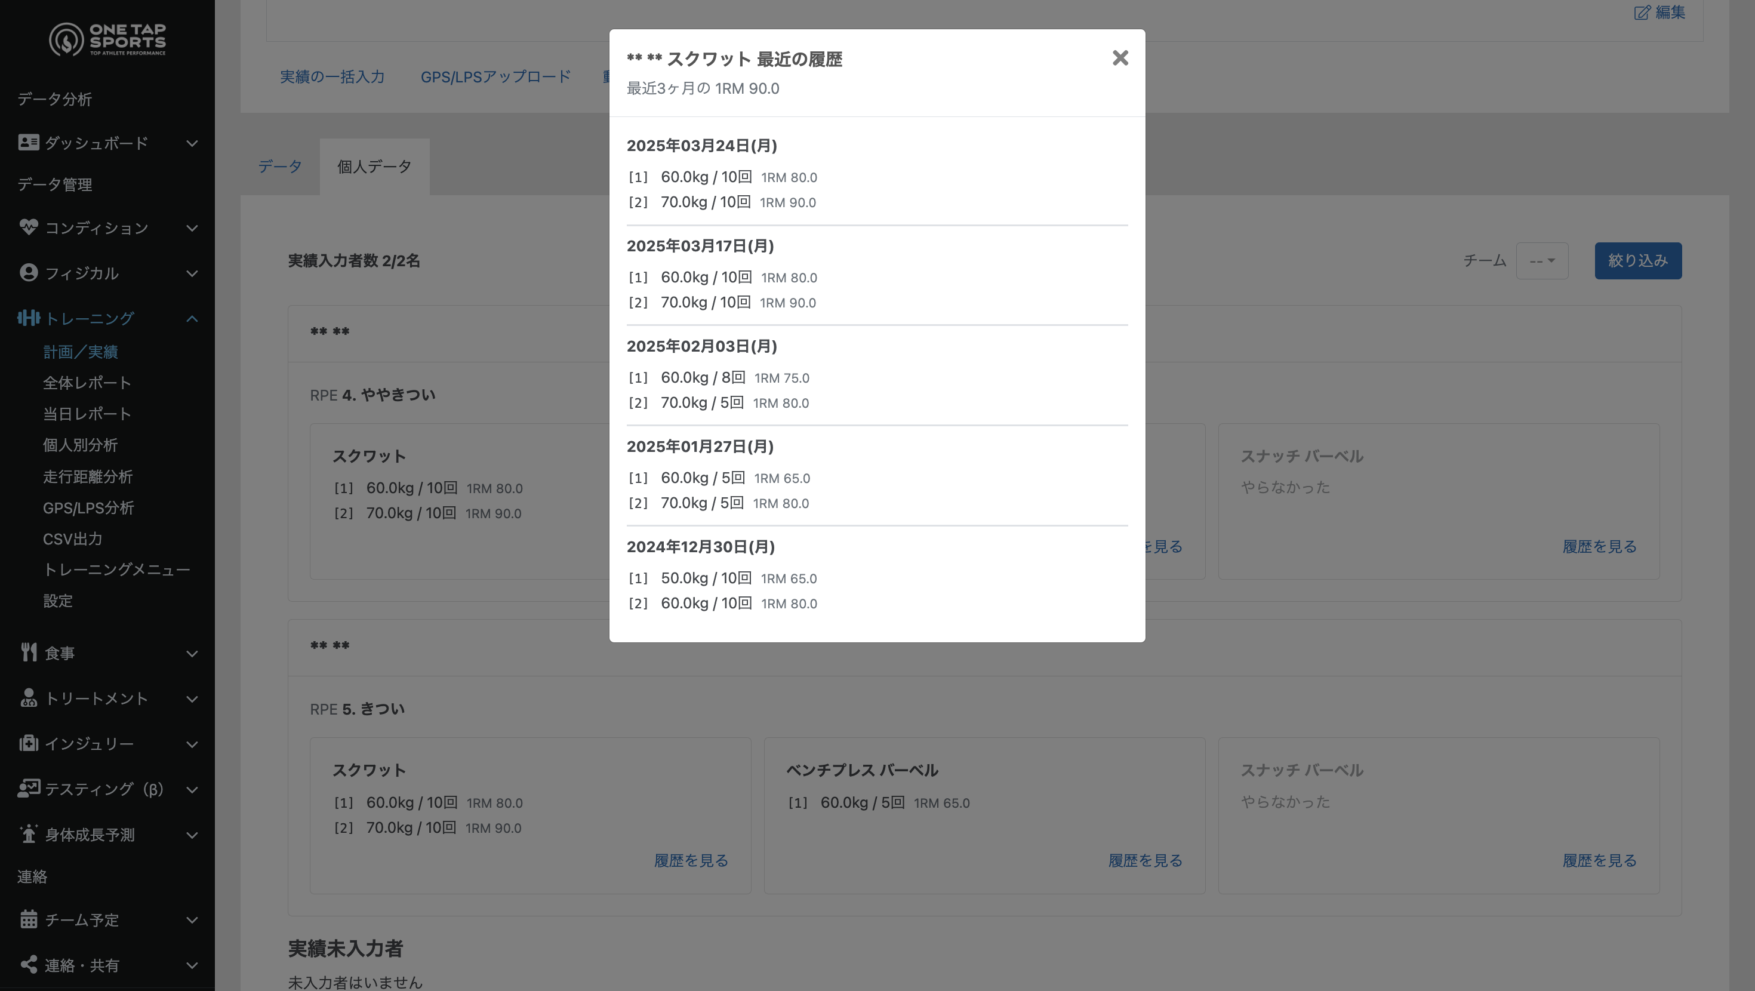Expand the 身体成長予測 chevron
The image size is (1755, 991).
[192, 835]
